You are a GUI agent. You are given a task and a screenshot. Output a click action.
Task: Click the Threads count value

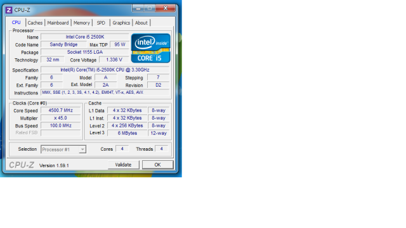click(x=162, y=149)
